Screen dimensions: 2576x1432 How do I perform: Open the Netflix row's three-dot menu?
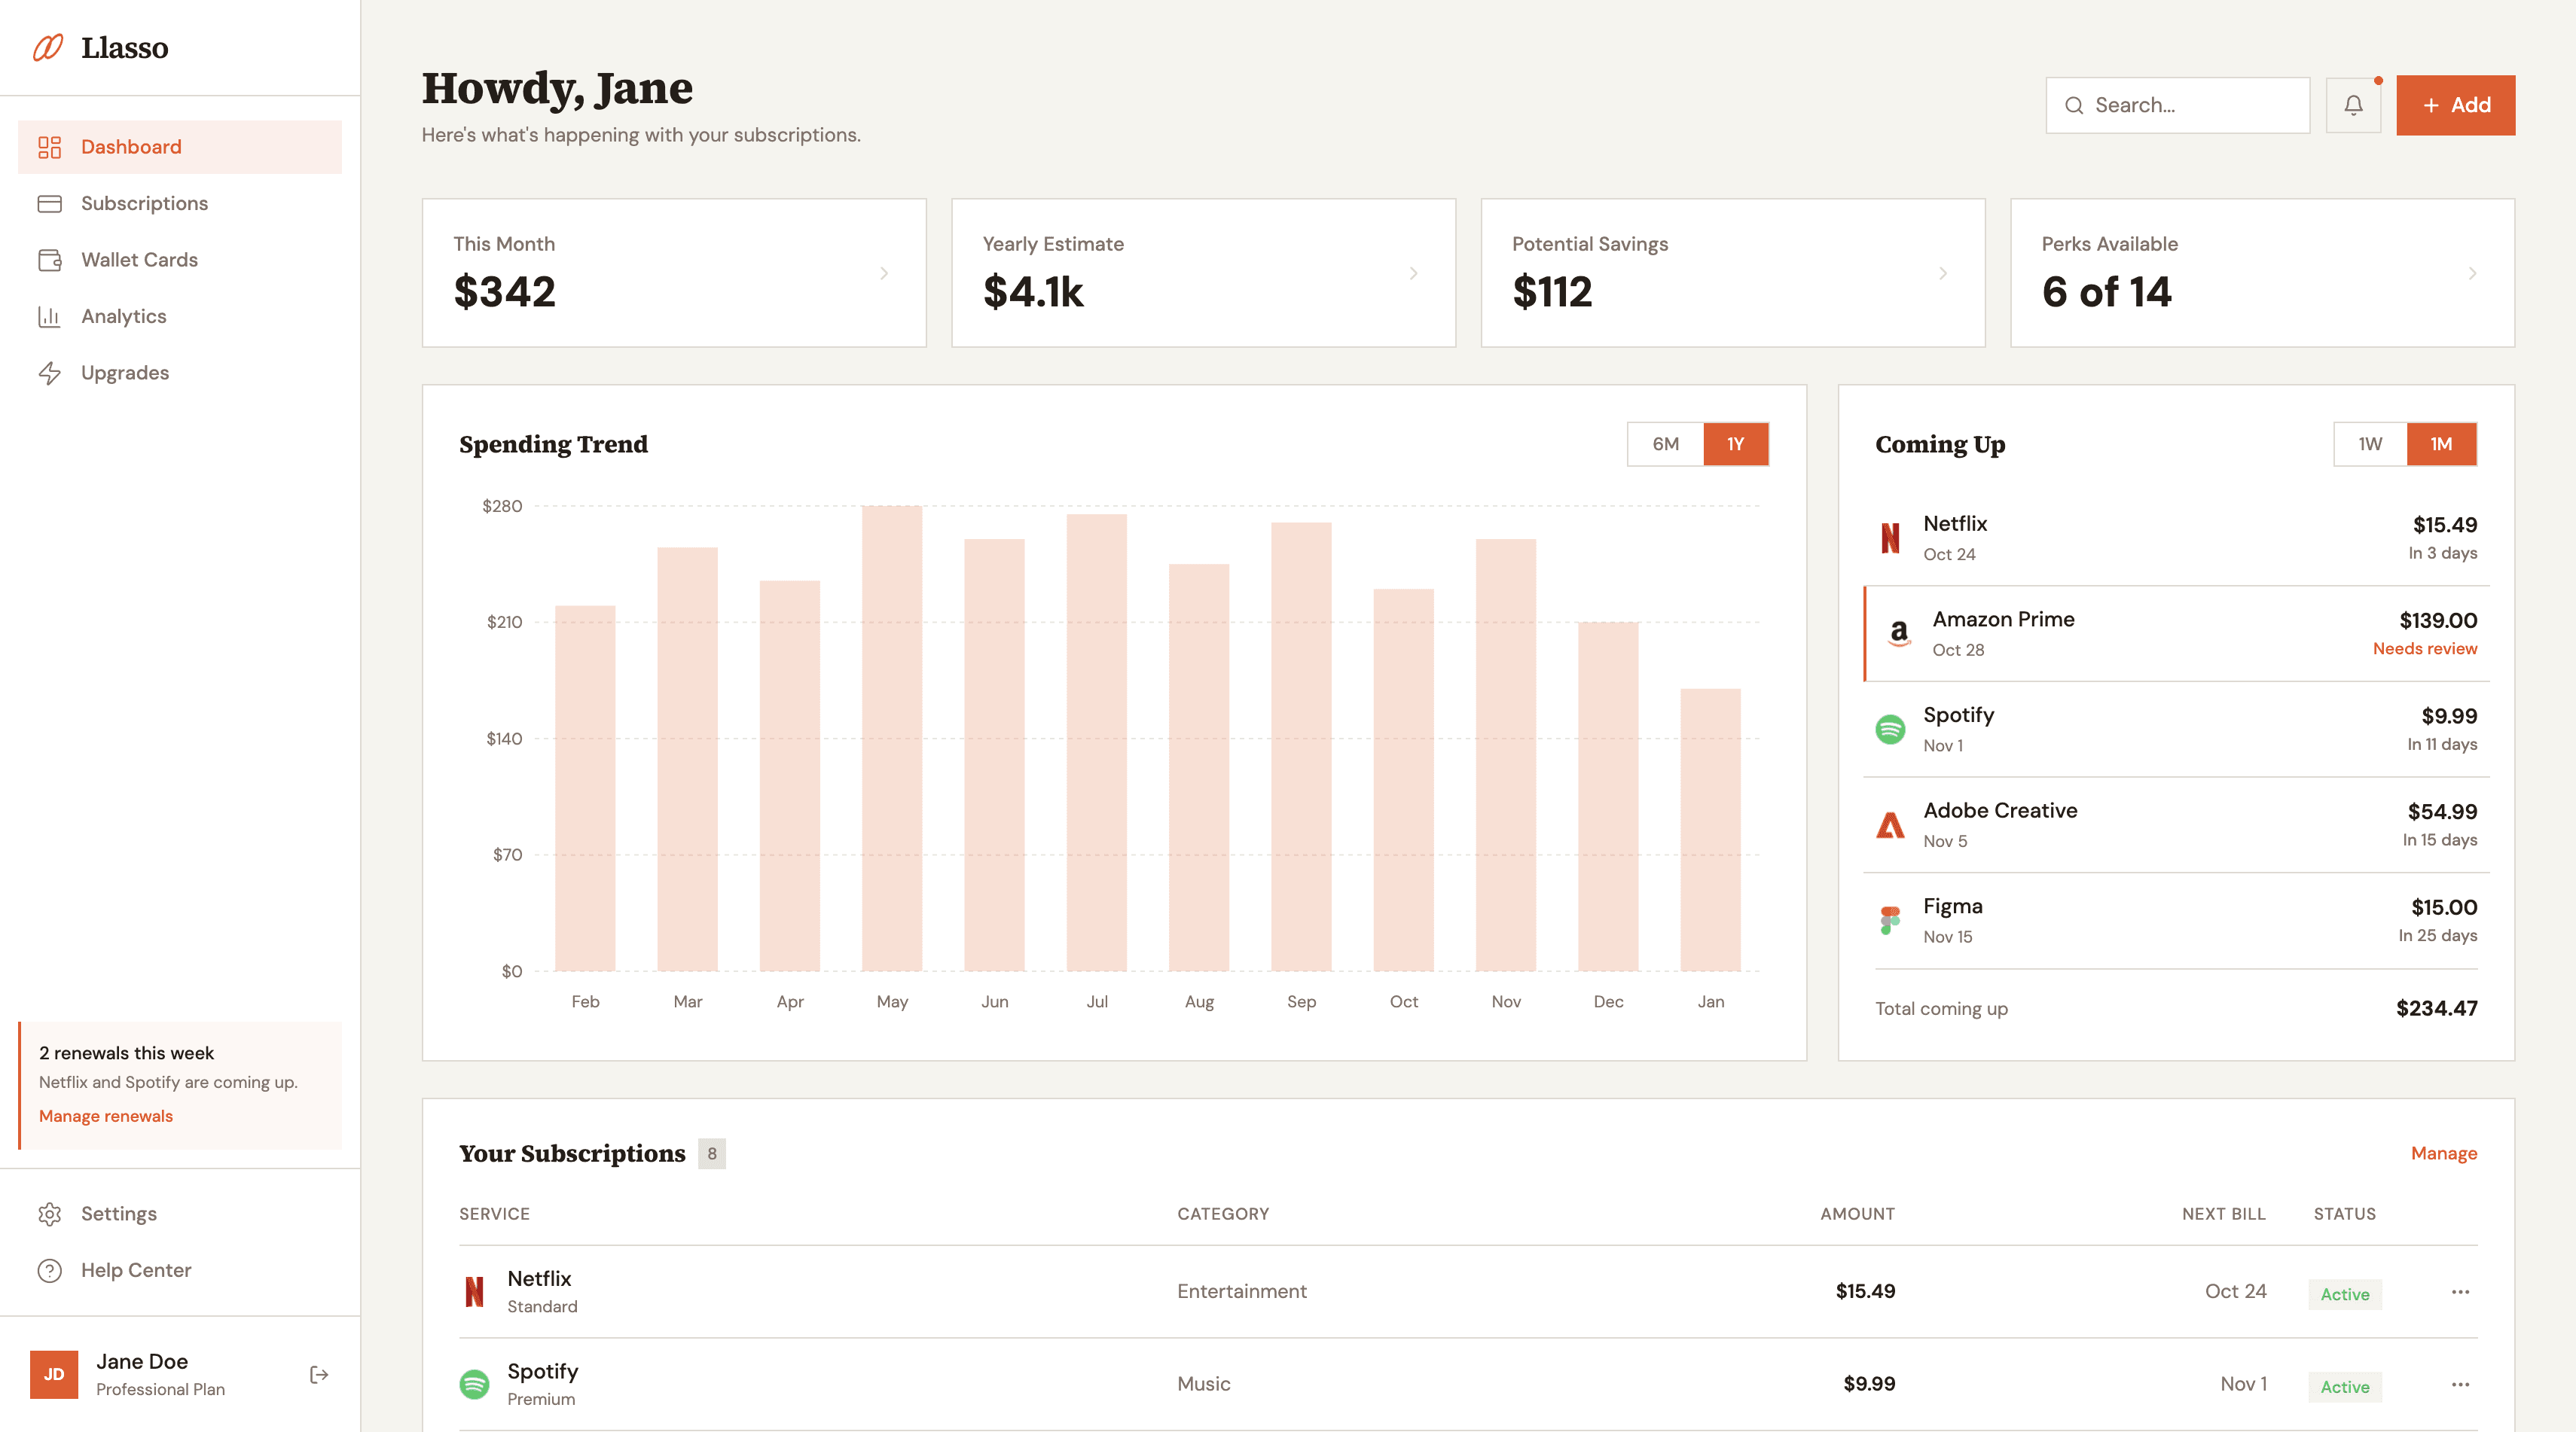2460,1292
